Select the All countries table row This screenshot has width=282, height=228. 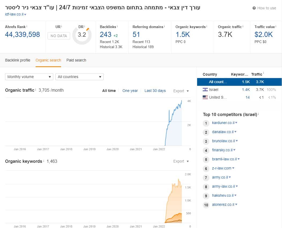click(239, 82)
